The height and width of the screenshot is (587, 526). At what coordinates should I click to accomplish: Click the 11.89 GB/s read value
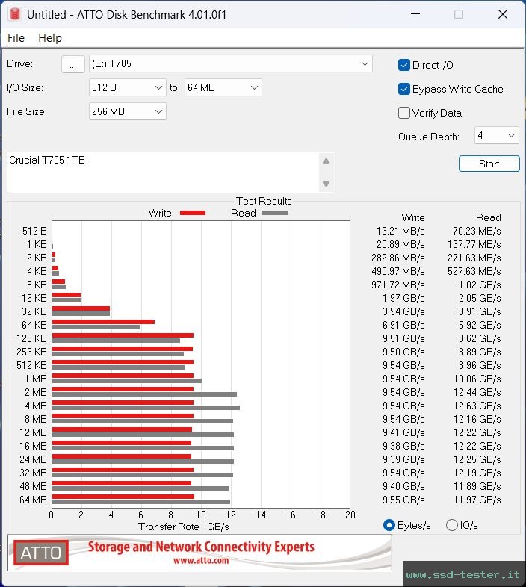[x=477, y=486]
